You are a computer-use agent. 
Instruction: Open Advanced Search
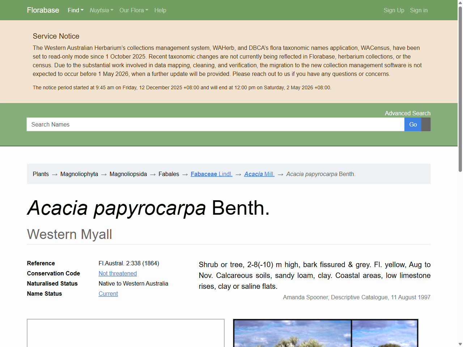[408, 113]
